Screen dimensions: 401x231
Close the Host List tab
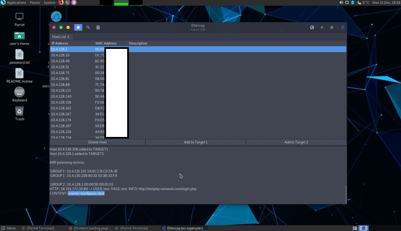[68, 37]
